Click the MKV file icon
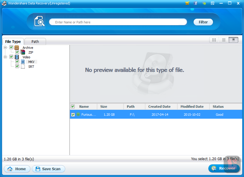 pyautogui.click(x=23, y=62)
